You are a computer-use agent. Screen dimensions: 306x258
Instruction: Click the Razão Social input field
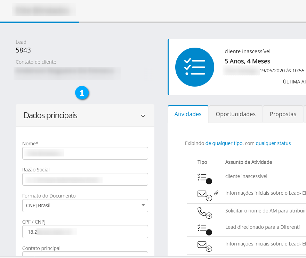point(85,179)
